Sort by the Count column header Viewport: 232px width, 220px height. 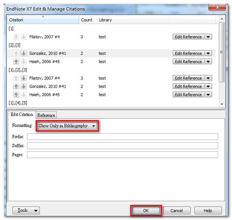tap(88, 20)
